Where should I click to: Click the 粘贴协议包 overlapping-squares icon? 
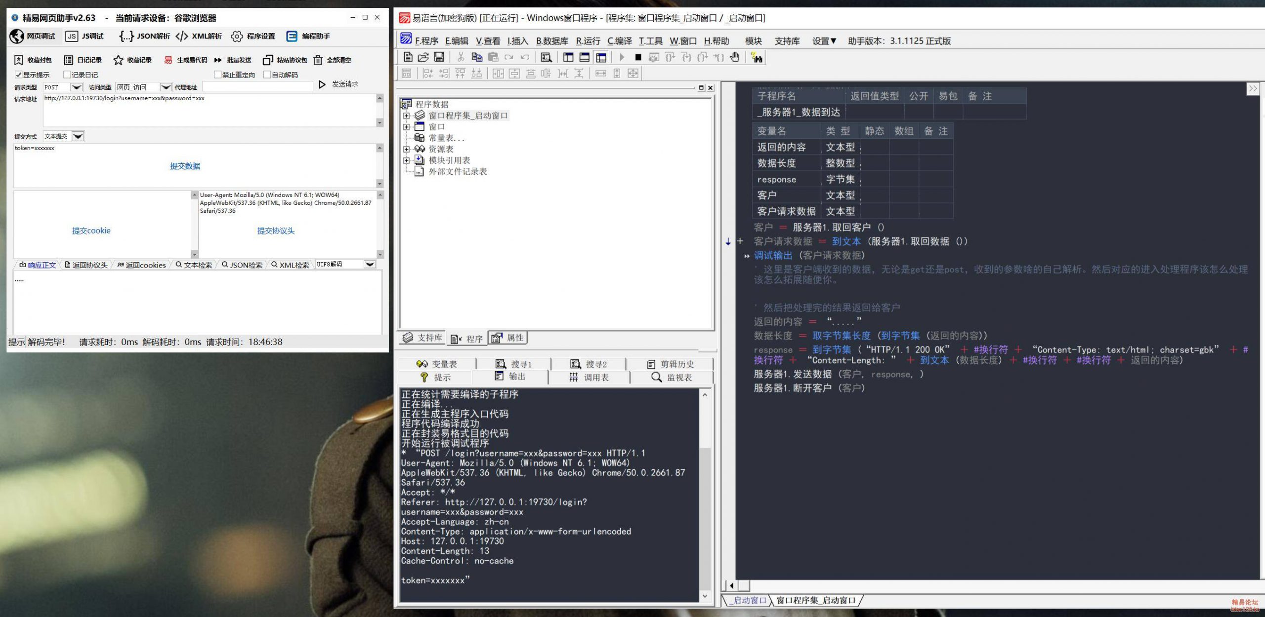pos(267,60)
